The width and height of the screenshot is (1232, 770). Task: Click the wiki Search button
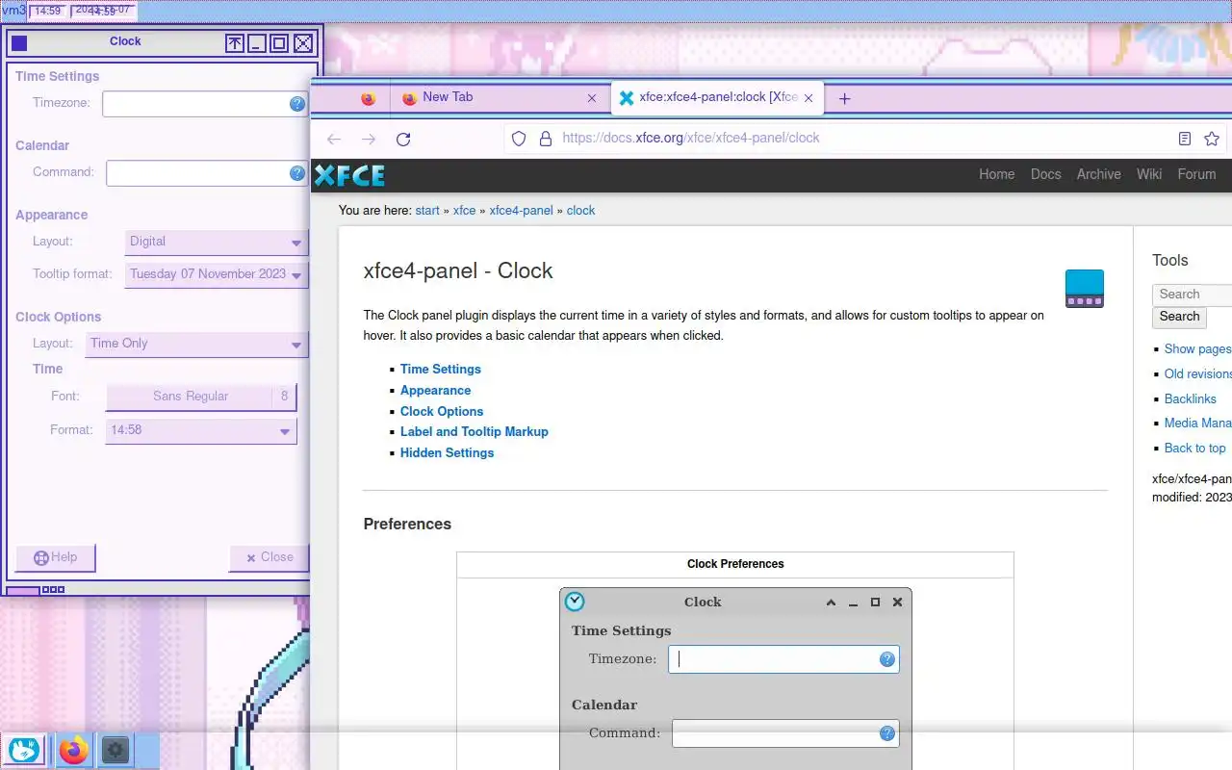click(x=1179, y=317)
